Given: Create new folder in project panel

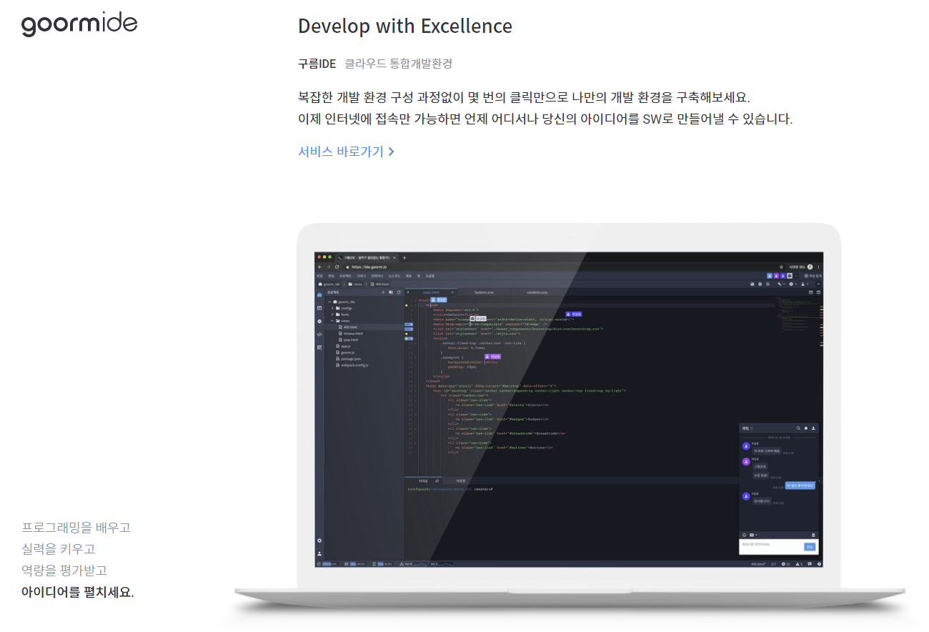Looking at the screenshot, I should coord(391,292).
